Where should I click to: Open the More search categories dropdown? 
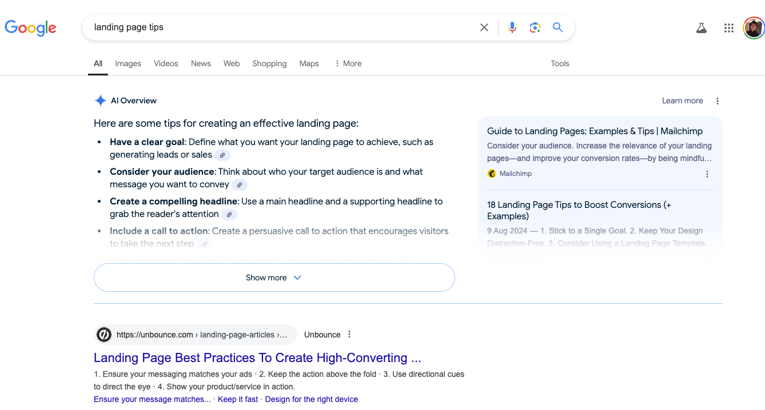[348, 63]
